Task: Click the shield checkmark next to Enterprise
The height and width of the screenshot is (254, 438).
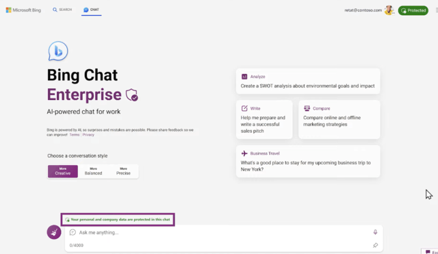Action: tap(131, 95)
